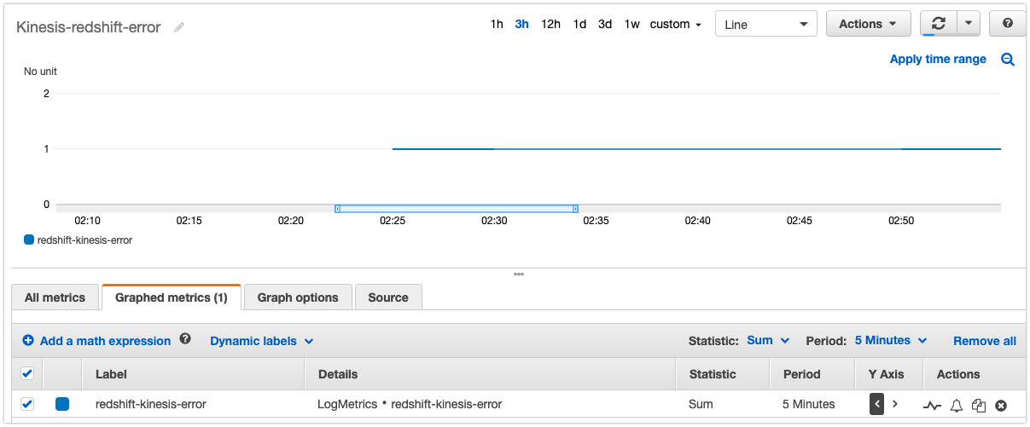Open the refresh interval dropdown arrow

point(969,24)
